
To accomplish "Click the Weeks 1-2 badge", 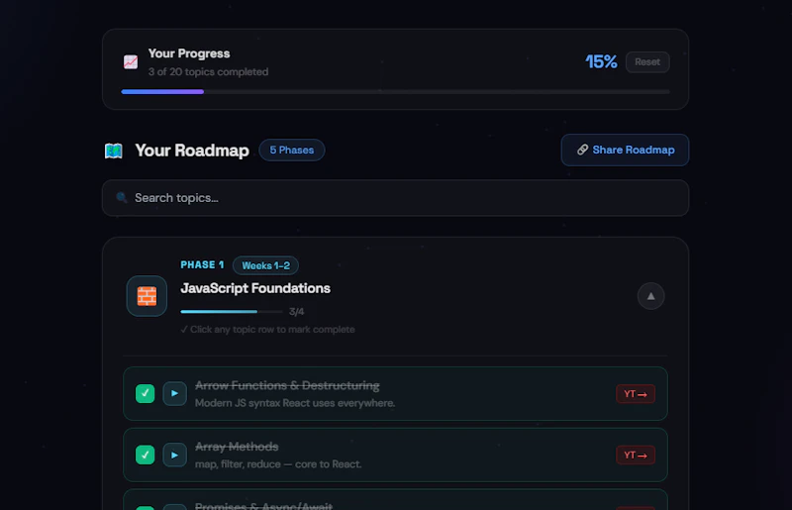I will tap(265, 265).
